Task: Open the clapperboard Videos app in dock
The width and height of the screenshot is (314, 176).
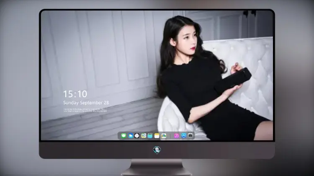Action: click(x=150, y=136)
